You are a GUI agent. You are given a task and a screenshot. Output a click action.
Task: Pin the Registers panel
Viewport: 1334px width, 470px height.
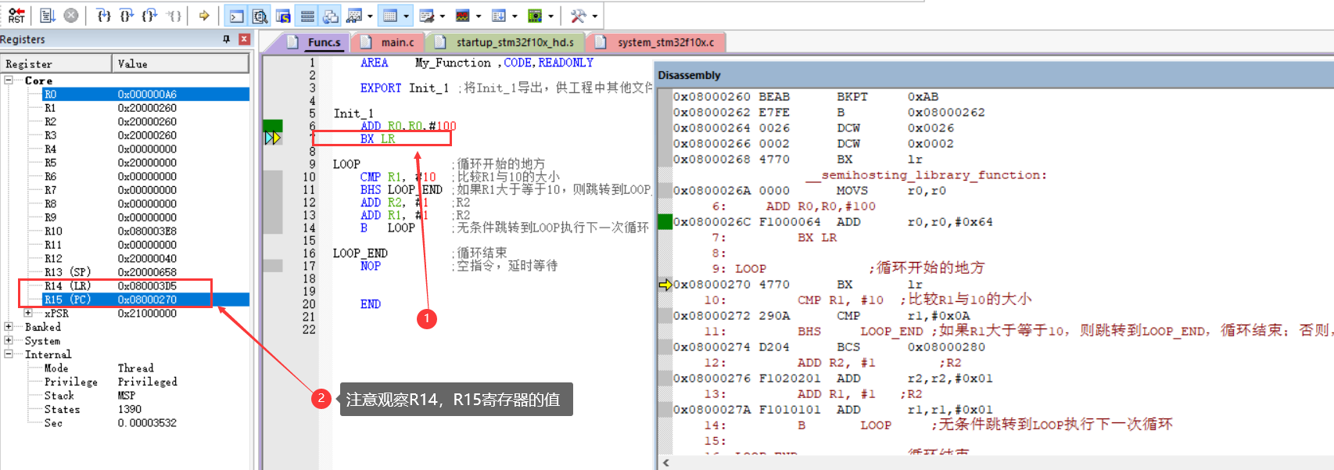[227, 39]
